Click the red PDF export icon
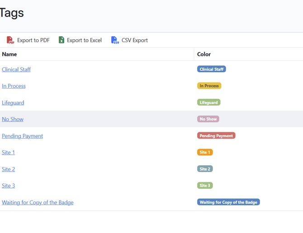This screenshot has height=233, width=303. pos(10,40)
